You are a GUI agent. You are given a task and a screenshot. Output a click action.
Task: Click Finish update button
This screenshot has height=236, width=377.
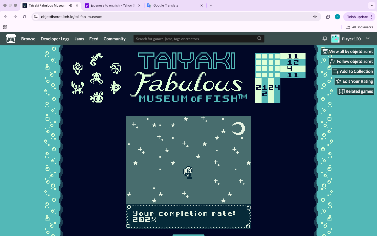pyautogui.click(x=357, y=17)
